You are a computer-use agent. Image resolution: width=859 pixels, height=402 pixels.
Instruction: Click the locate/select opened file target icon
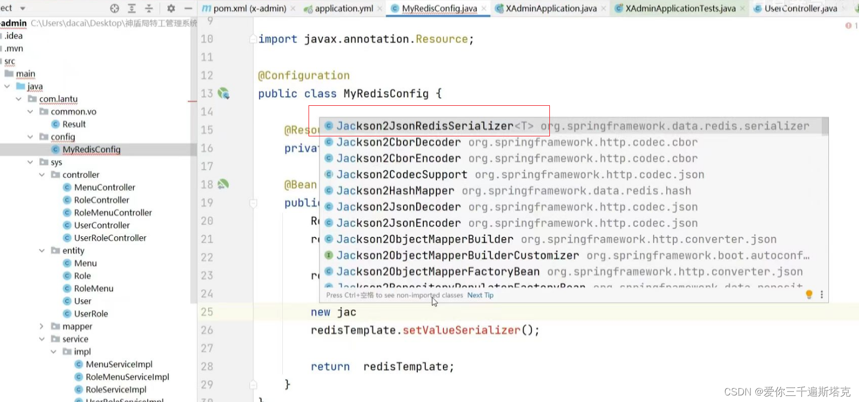(114, 8)
